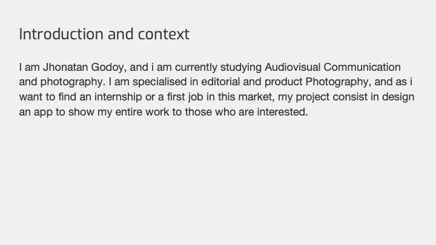Click the final word "interested"

(x=281, y=112)
